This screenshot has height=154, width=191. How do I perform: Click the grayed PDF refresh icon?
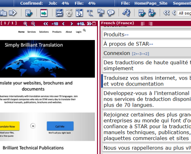[x=69, y=13]
